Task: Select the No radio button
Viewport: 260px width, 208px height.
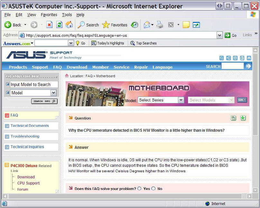Action: (x=153, y=188)
